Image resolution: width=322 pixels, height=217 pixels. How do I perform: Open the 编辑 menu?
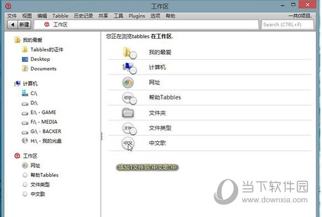point(42,16)
